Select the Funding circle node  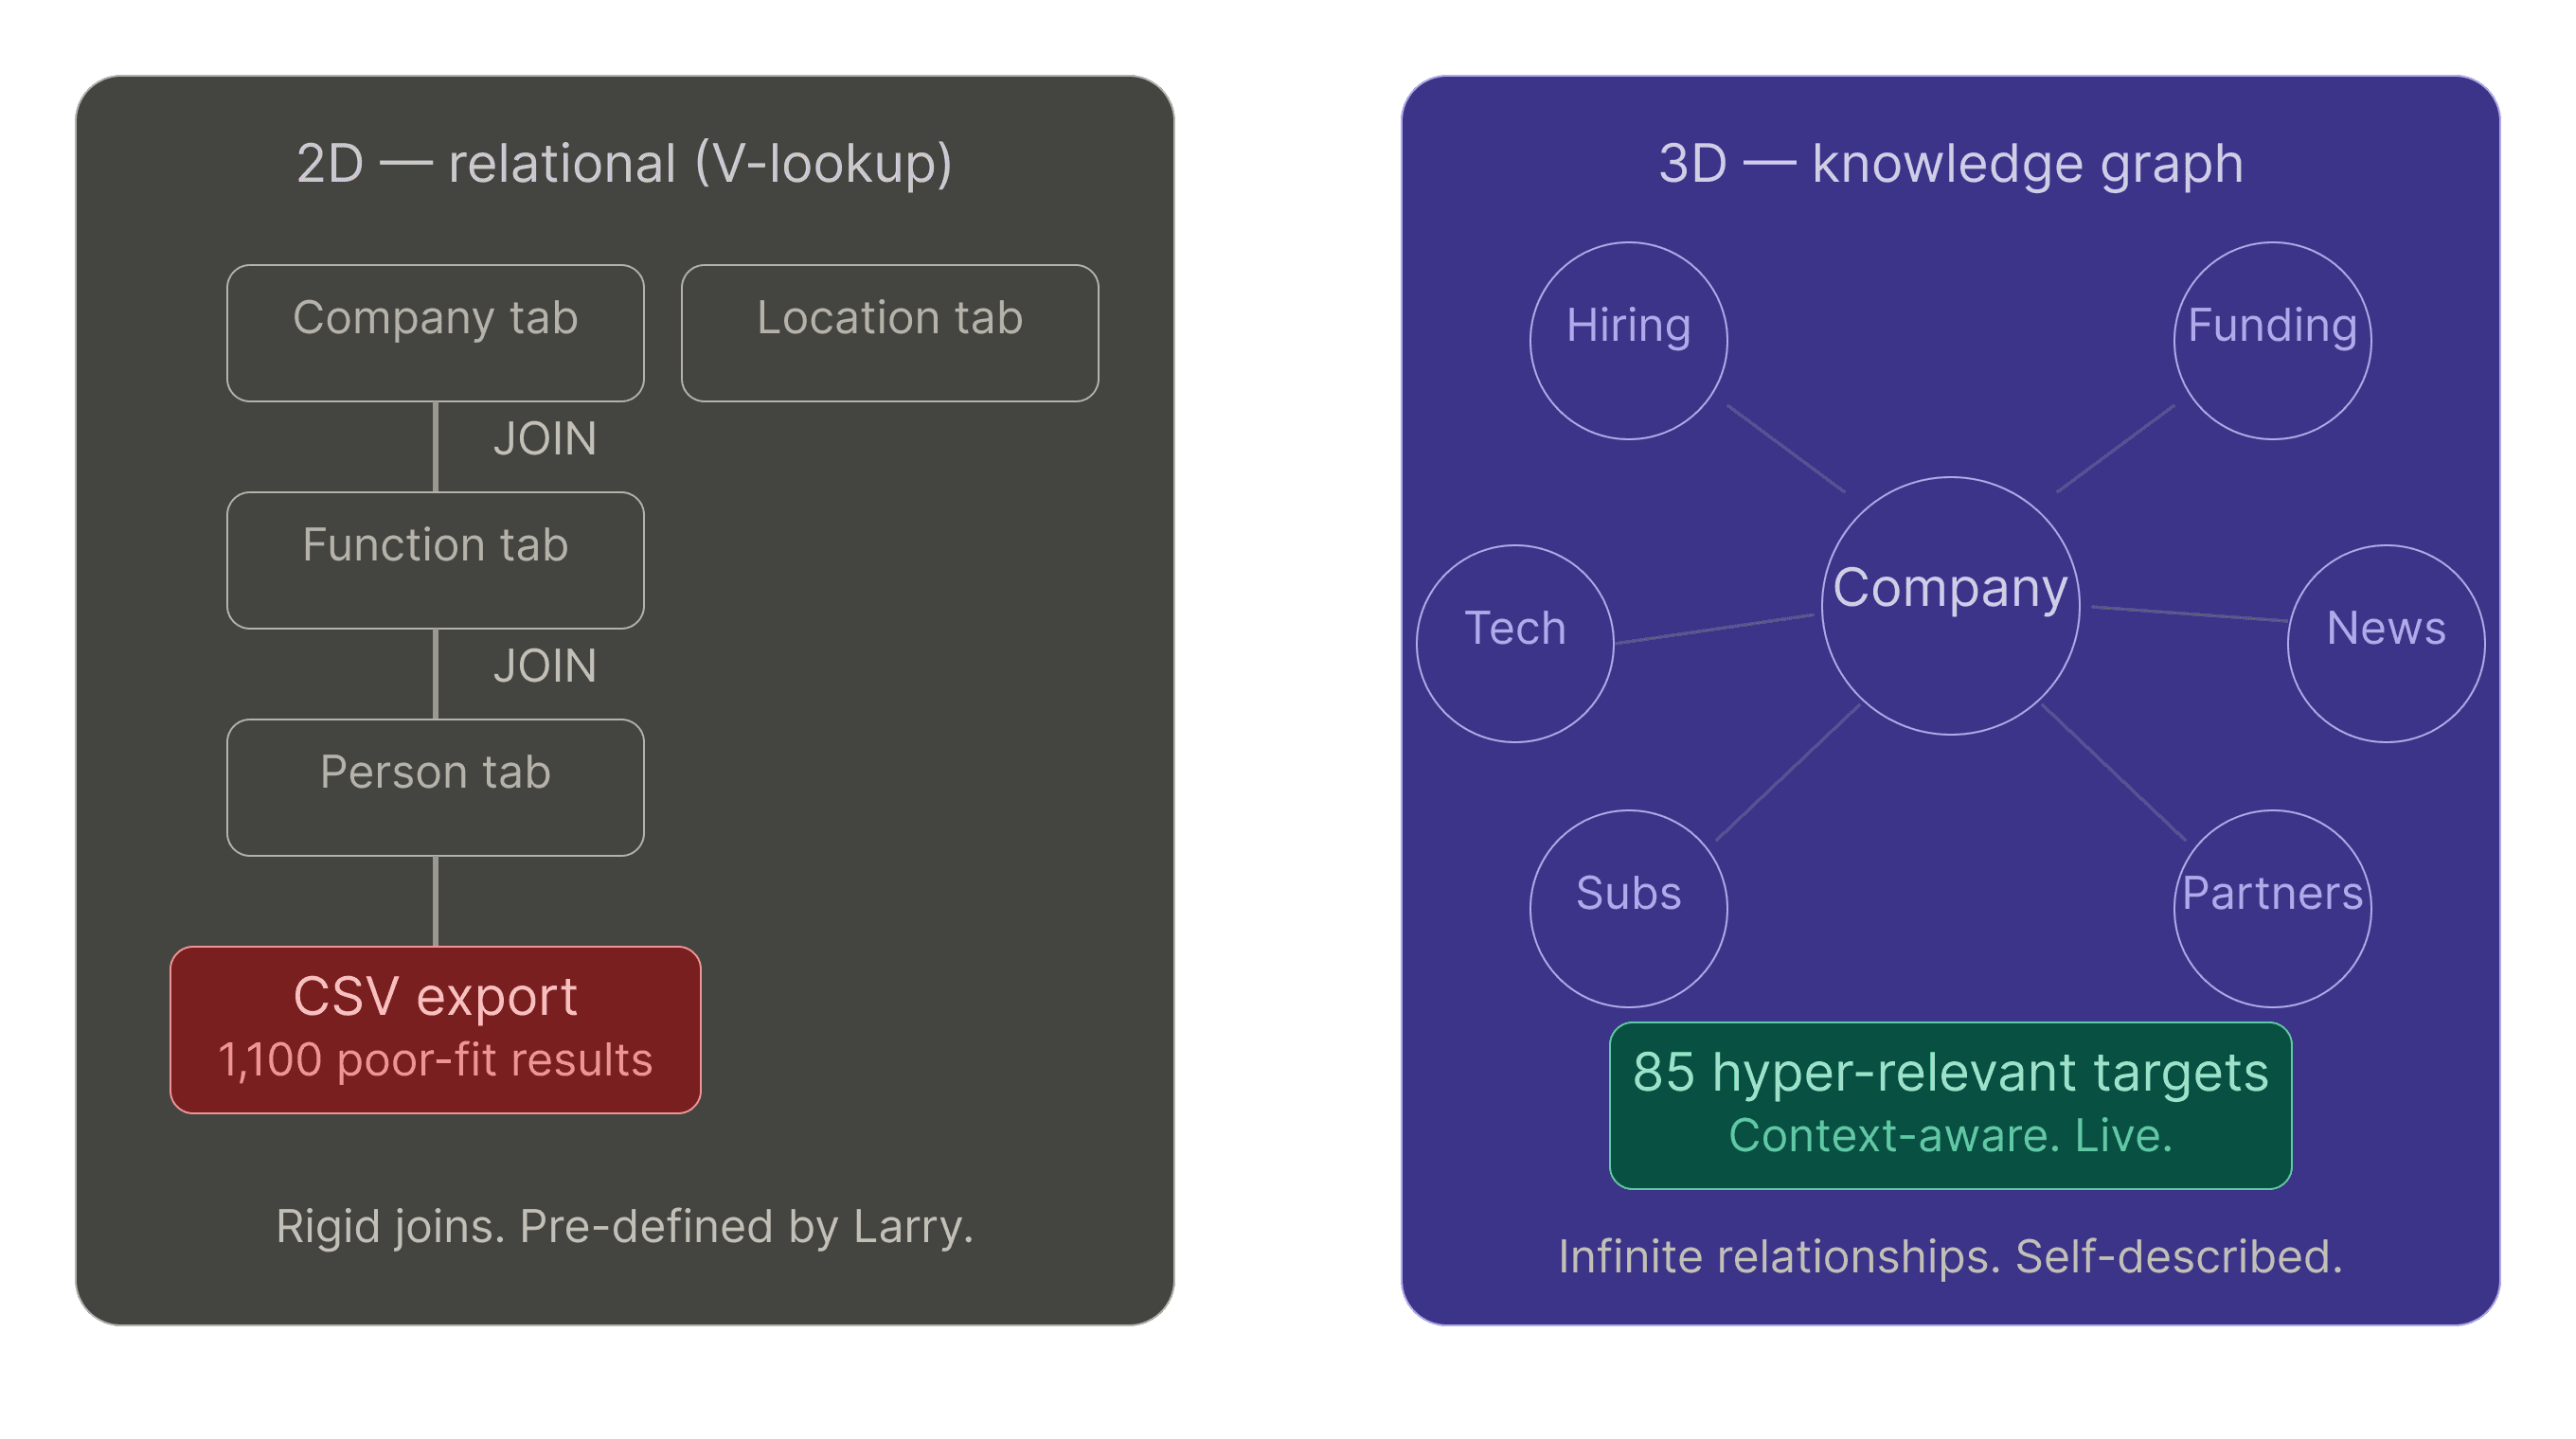pyautogui.click(x=2271, y=340)
